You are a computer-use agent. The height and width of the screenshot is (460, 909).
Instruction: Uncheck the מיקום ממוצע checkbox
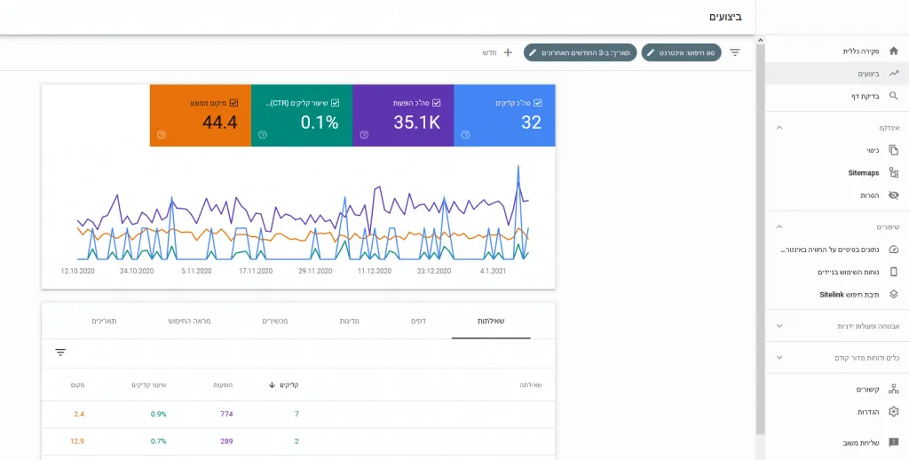[x=233, y=103]
